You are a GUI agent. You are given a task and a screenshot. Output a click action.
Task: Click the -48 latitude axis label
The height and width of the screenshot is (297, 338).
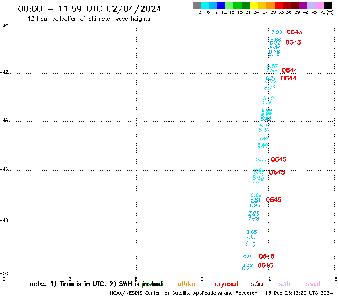point(4,220)
